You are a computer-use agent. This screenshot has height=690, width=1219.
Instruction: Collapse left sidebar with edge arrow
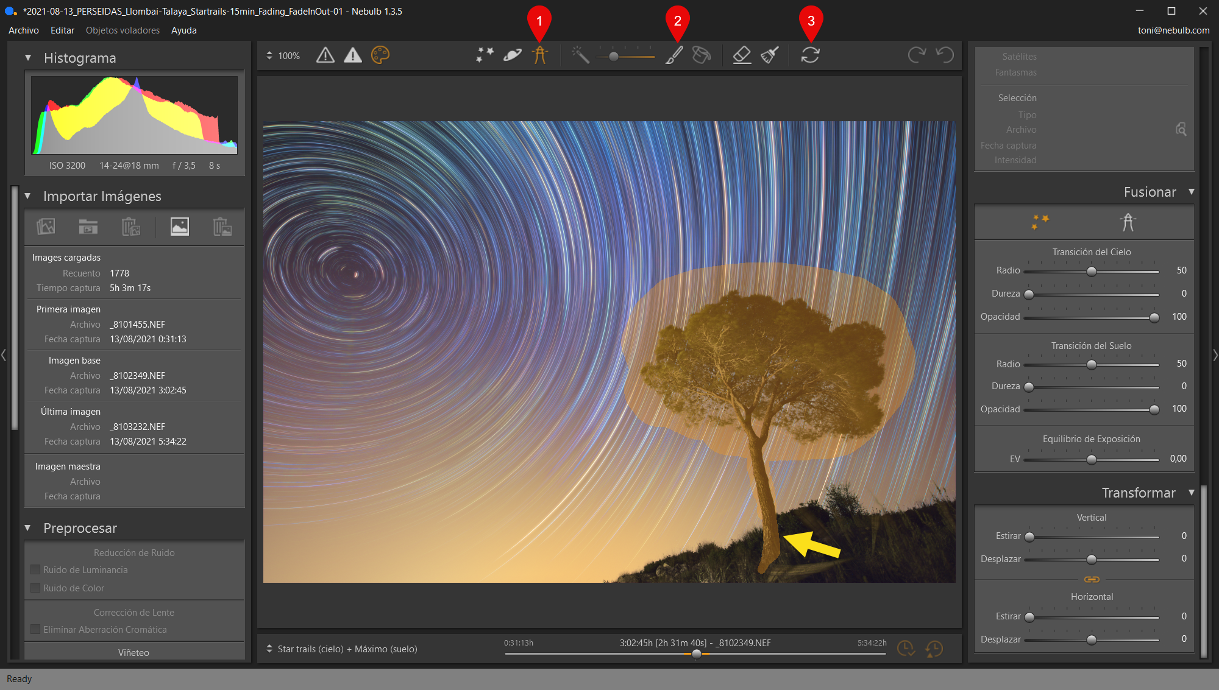point(4,354)
